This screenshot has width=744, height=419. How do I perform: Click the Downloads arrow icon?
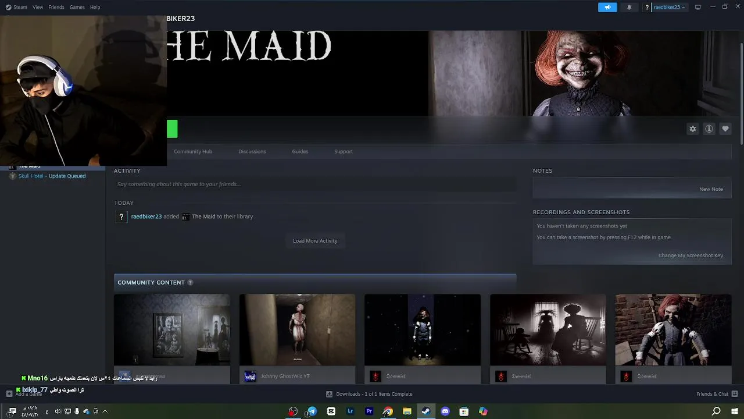329,394
